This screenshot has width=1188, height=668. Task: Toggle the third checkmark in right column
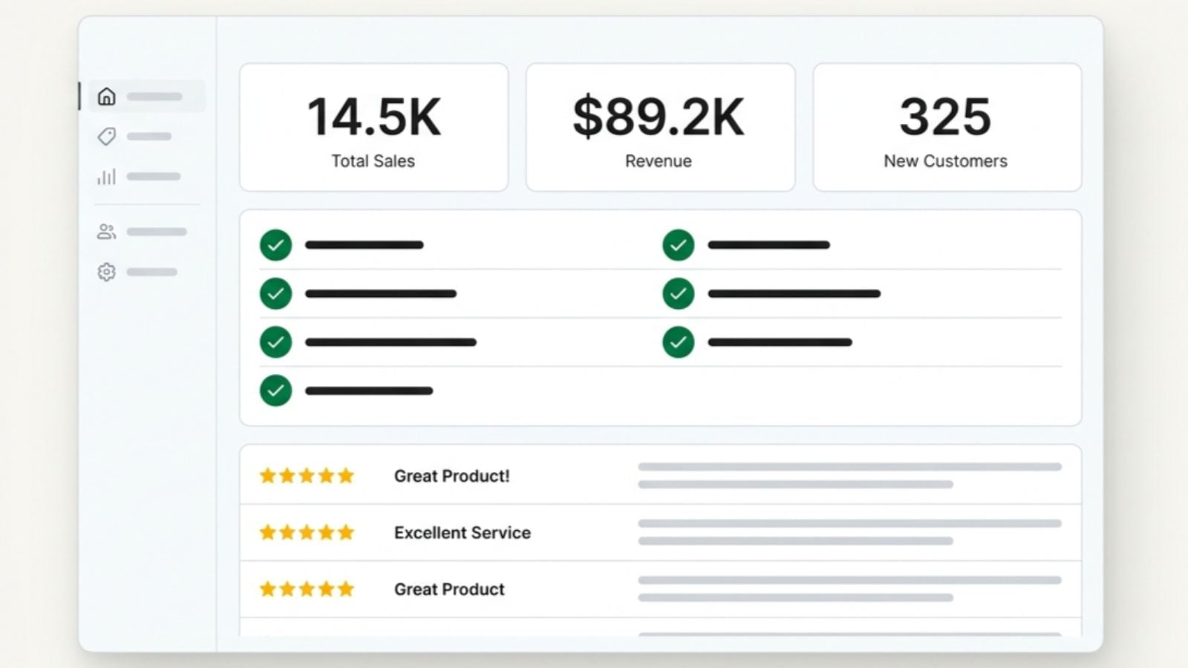click(678, 342)
